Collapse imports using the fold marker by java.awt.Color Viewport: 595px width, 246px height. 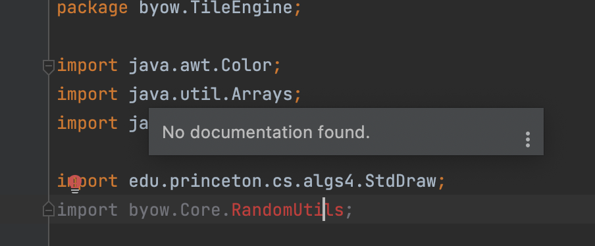tap(49, 66)
